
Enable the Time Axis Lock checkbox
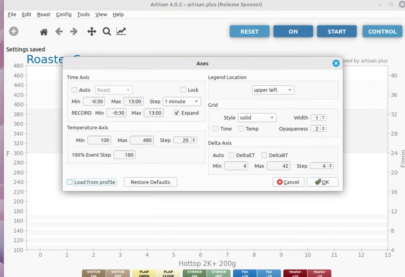point(183,90)
